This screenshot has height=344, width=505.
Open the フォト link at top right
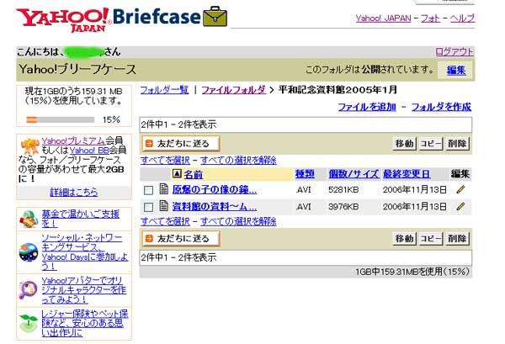tap(430, 19)
